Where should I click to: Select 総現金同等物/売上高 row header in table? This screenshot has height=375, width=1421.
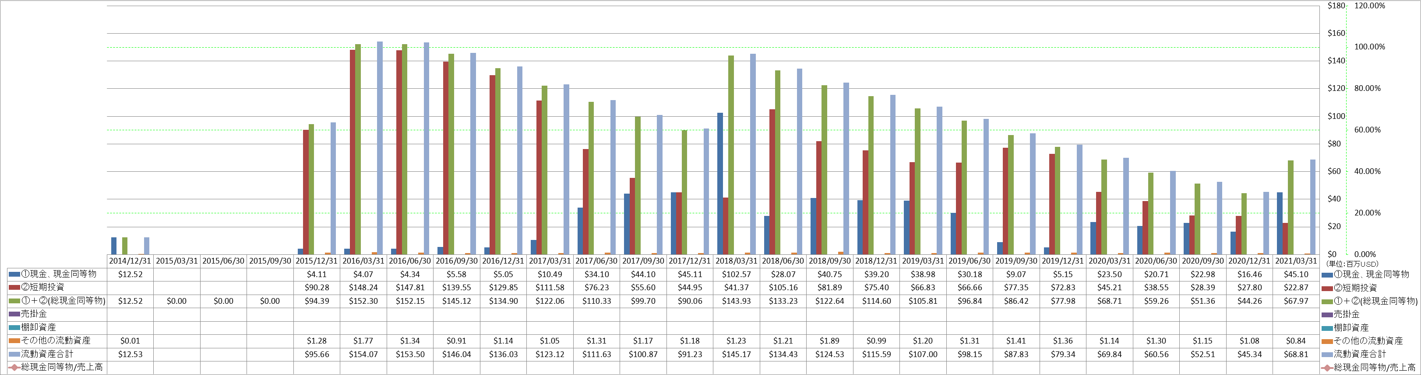click(x=57, y=367)
